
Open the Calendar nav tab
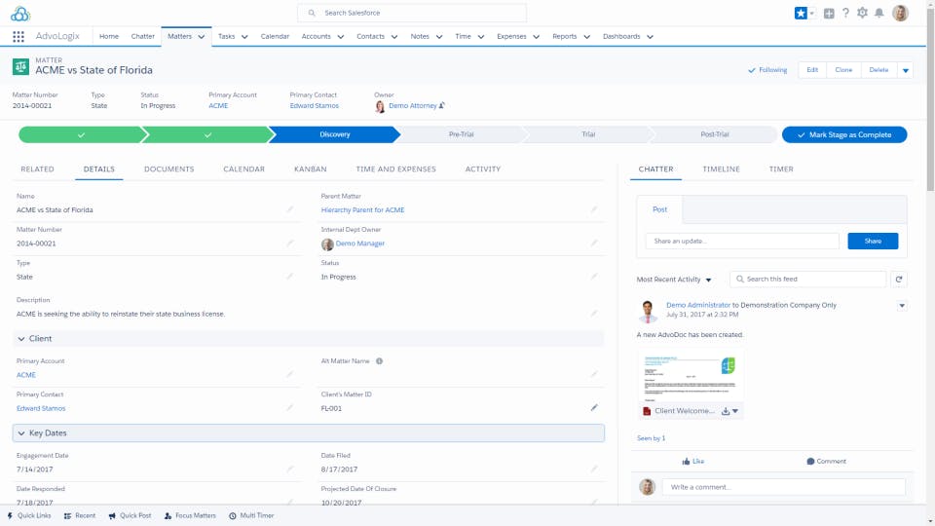[275, 36]
